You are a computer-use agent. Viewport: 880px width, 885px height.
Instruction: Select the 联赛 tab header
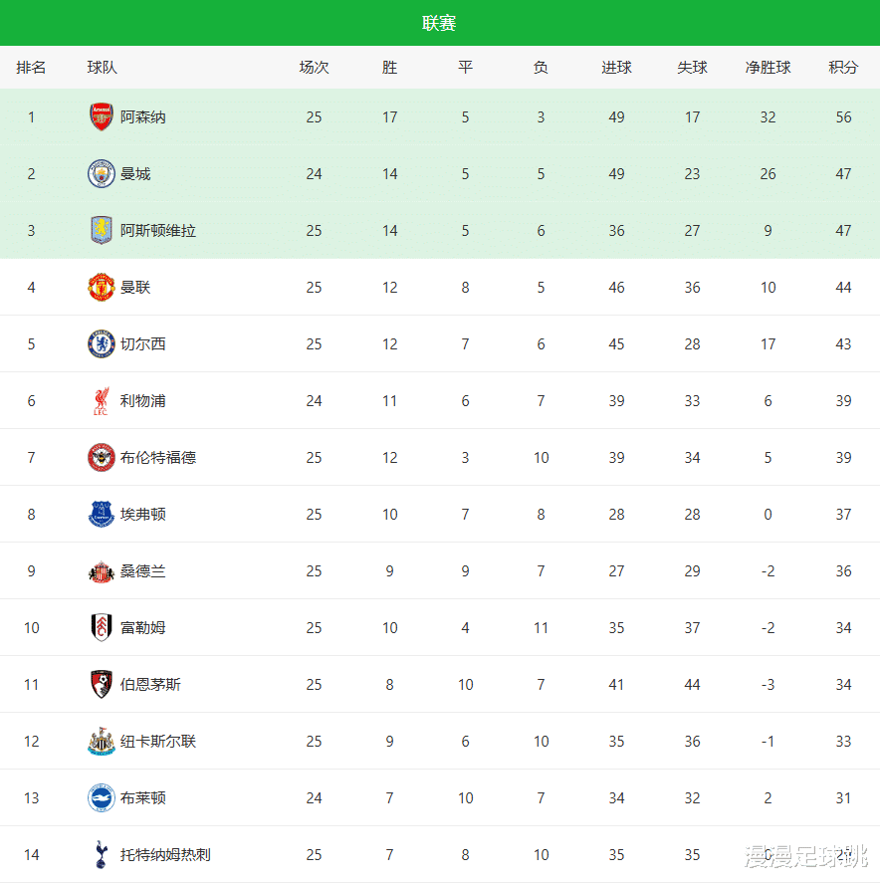[439, 23]
